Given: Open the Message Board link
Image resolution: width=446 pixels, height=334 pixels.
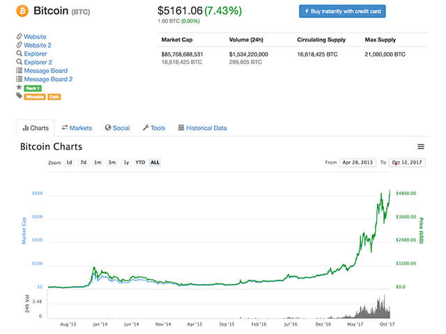Looking at the screenshot, I should coord(46,71).
